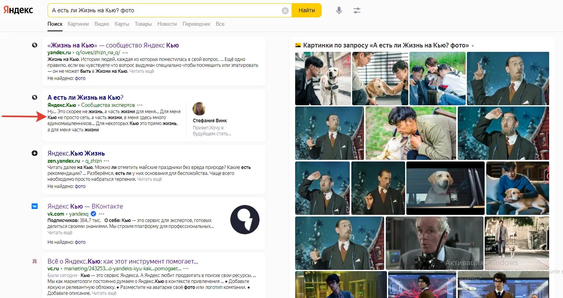Viewport: 563px width, 298px height.
Task: Open first image of man standing with dog
Action: coord(323,78)
